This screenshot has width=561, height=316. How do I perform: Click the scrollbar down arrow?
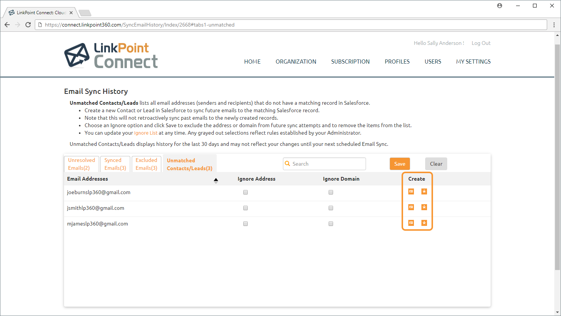click(558, 313)
